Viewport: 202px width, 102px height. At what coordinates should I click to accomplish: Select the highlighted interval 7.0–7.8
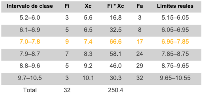(x=30, y=42)
